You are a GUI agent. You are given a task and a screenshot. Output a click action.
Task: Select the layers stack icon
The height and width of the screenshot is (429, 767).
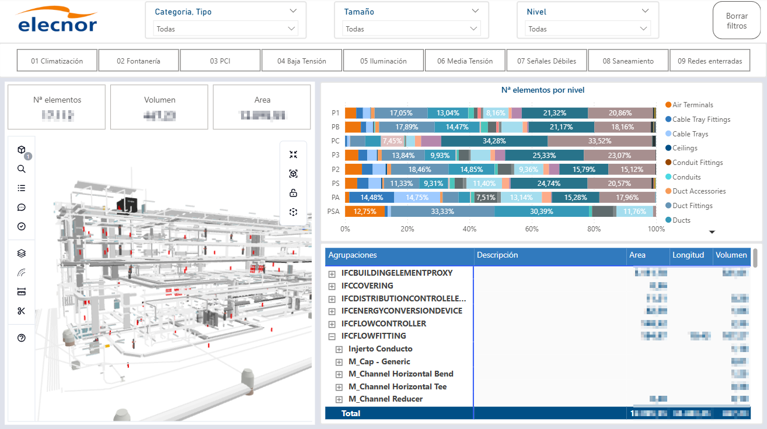point(22,254)
